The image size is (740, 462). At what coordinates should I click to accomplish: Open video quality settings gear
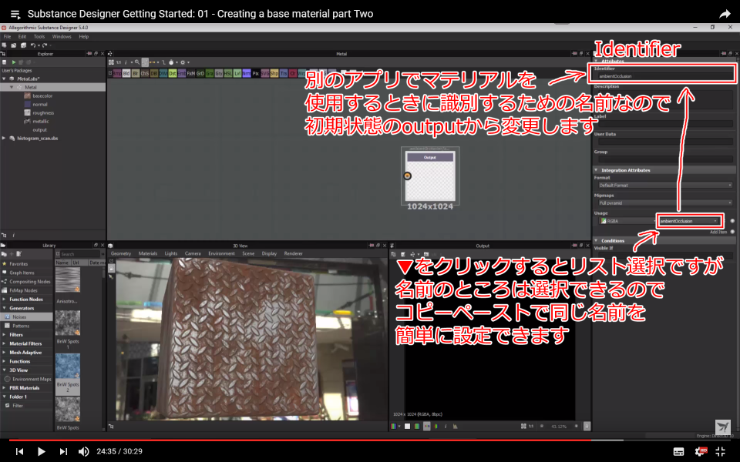[701, 452]
